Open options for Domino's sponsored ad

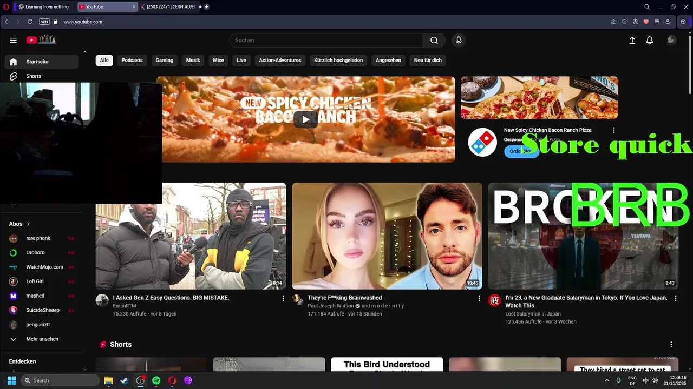pos(613,130)
